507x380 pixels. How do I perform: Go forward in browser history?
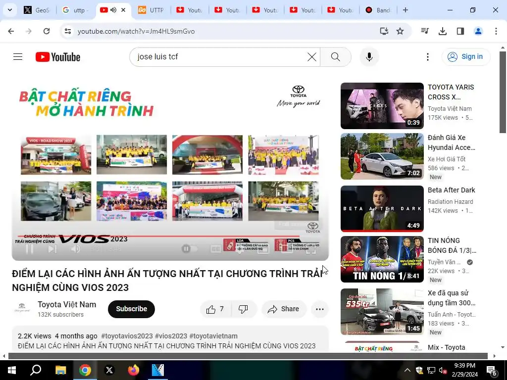pyautogui.click(x=29, y=31)
